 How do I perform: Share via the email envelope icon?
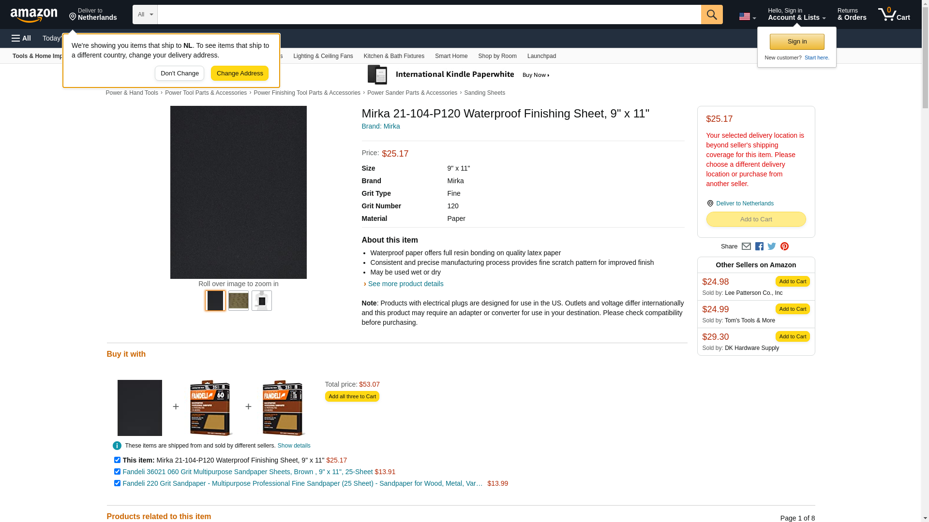pyautogui.click(x=746, y=246)
